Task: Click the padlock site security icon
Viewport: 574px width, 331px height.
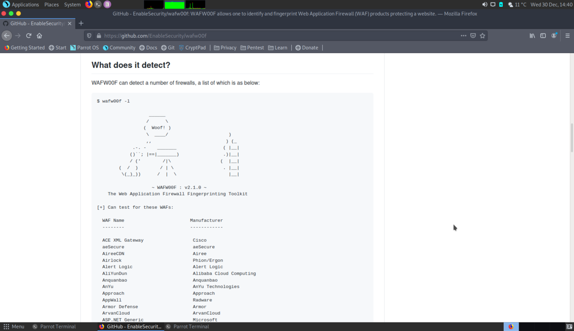Action: [x=99, y=35]
